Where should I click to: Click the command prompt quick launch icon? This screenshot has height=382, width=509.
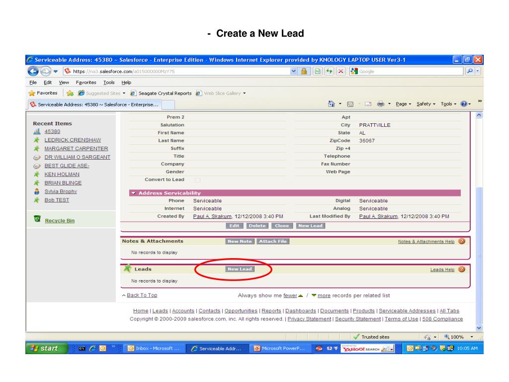click(x=82, y=349)
